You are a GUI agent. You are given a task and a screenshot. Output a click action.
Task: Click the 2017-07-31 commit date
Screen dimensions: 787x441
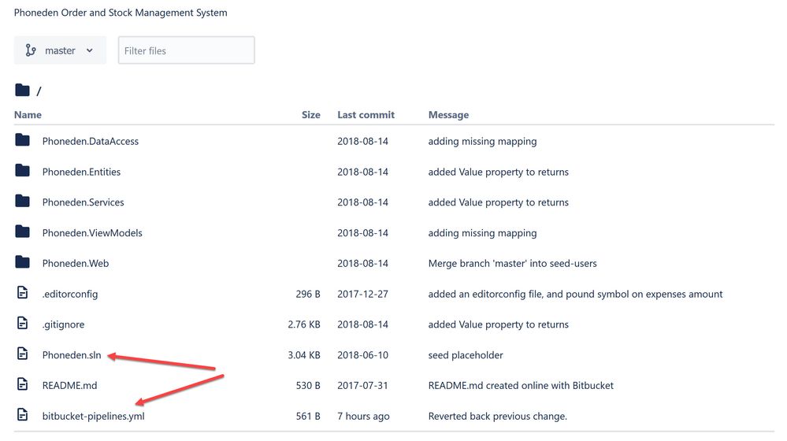[x=362, y=386]
